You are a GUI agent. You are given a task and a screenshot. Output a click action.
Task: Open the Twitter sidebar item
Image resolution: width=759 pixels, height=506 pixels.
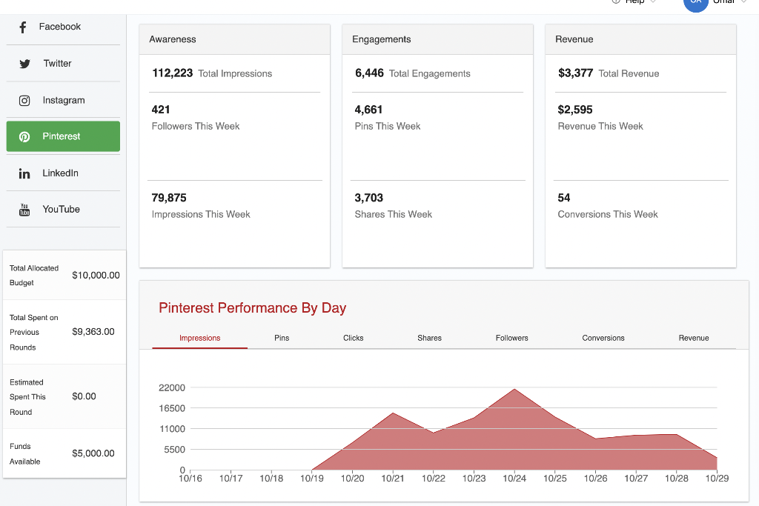[63, 64]
